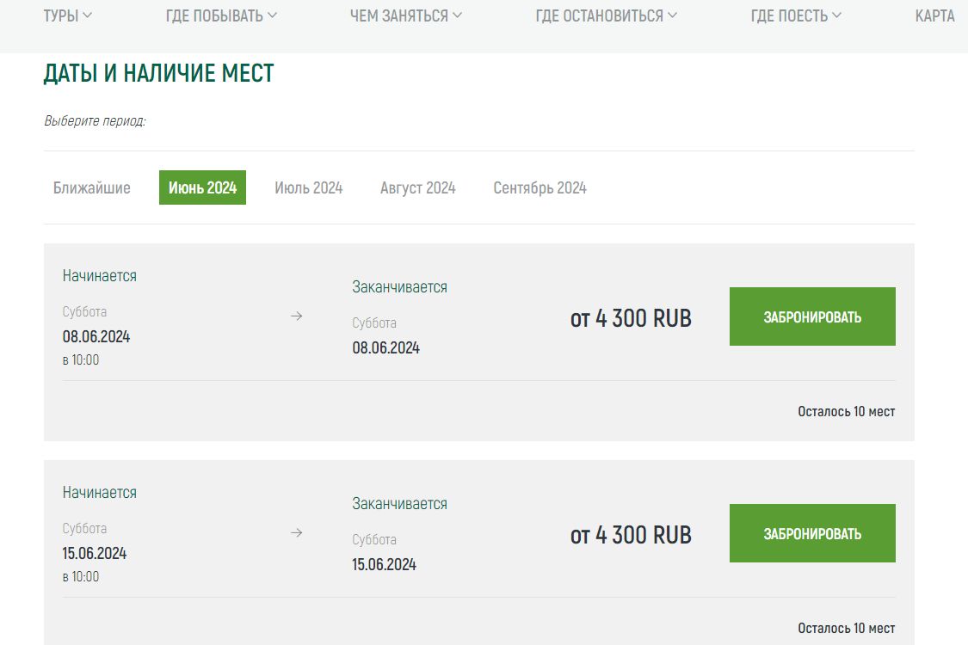Expand the ГДЕ ПОЕСТЬ menu
Viewport: 968px width, 645px height.
(x=796, y=15)
